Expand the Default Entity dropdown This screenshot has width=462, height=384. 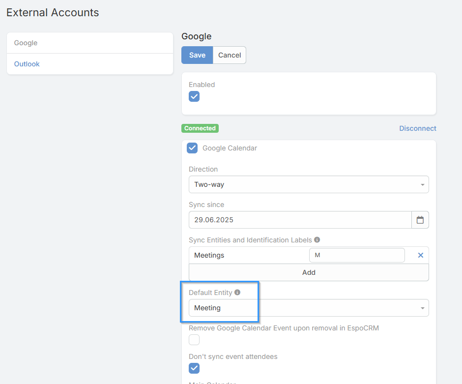click(x=308, y=308)
